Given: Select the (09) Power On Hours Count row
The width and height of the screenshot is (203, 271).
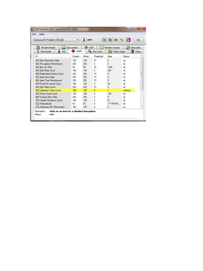Looking at the screenshot, I should pos(85,84).
